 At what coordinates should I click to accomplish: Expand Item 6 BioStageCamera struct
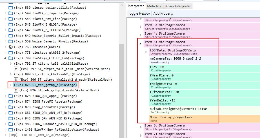pyautogui.click(x=141, y=127)
